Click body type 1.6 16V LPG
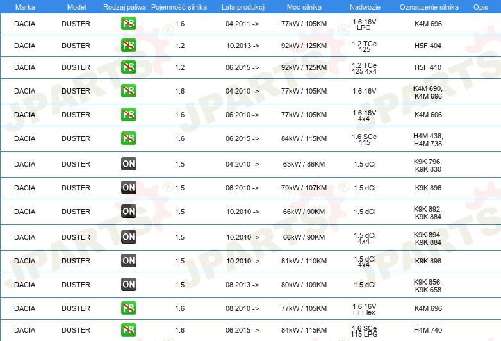The height and width of the screenshot is (341, 501). point(365,24)
